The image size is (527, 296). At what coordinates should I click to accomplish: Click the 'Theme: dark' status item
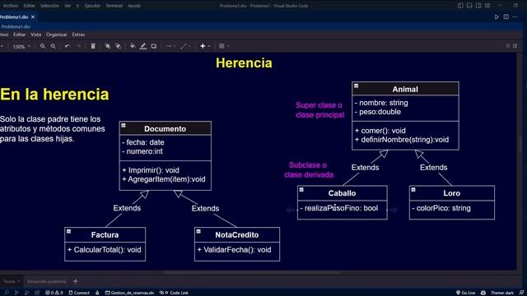[x=502, y=293]
